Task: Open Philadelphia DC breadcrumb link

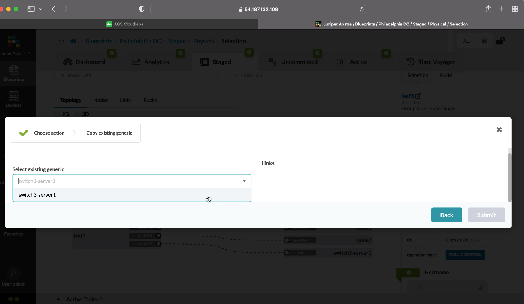Action: (x=140, y=41)
